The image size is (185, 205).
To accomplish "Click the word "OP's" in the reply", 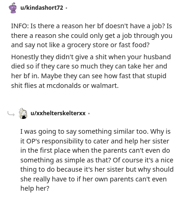I will click(x=33, y=141).
